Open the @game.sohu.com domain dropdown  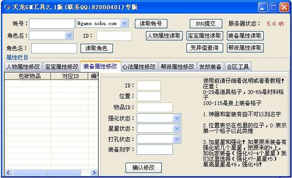[124, 23]
